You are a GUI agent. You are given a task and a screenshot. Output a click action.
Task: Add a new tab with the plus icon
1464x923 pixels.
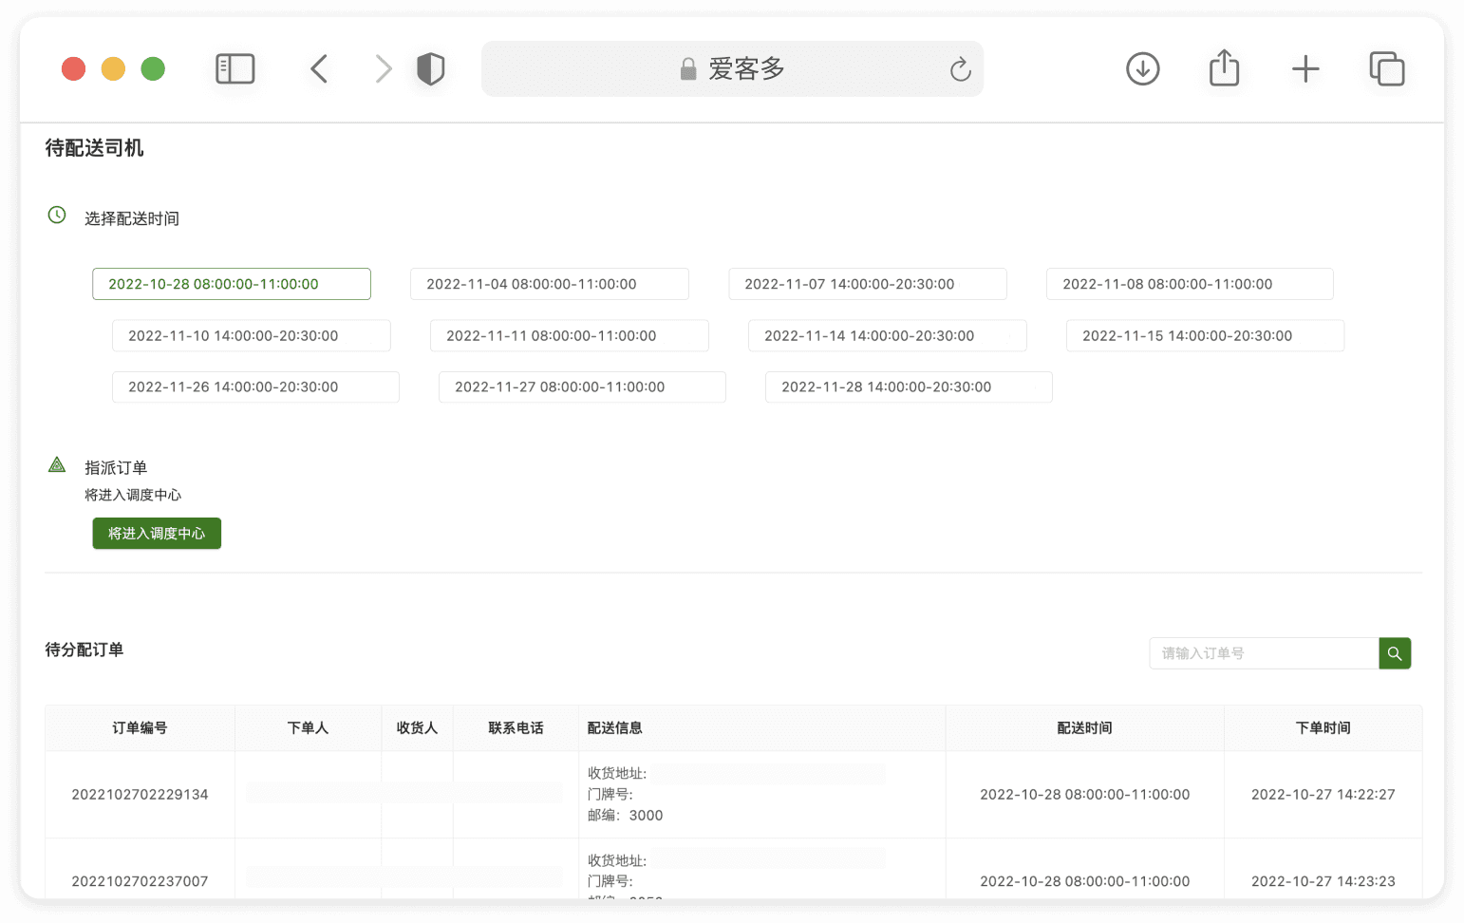[x=1305, y=68]
